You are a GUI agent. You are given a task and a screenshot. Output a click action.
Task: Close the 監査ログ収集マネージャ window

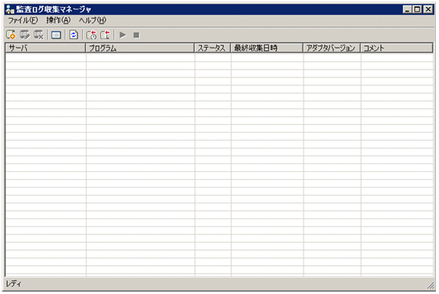pos(428,9)
